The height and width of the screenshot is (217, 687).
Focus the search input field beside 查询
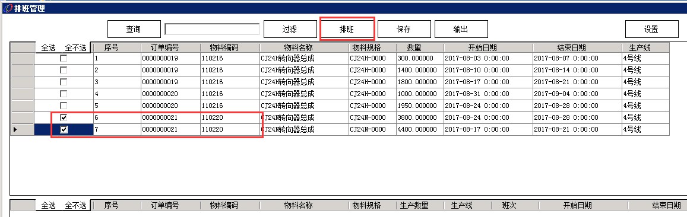212,29
